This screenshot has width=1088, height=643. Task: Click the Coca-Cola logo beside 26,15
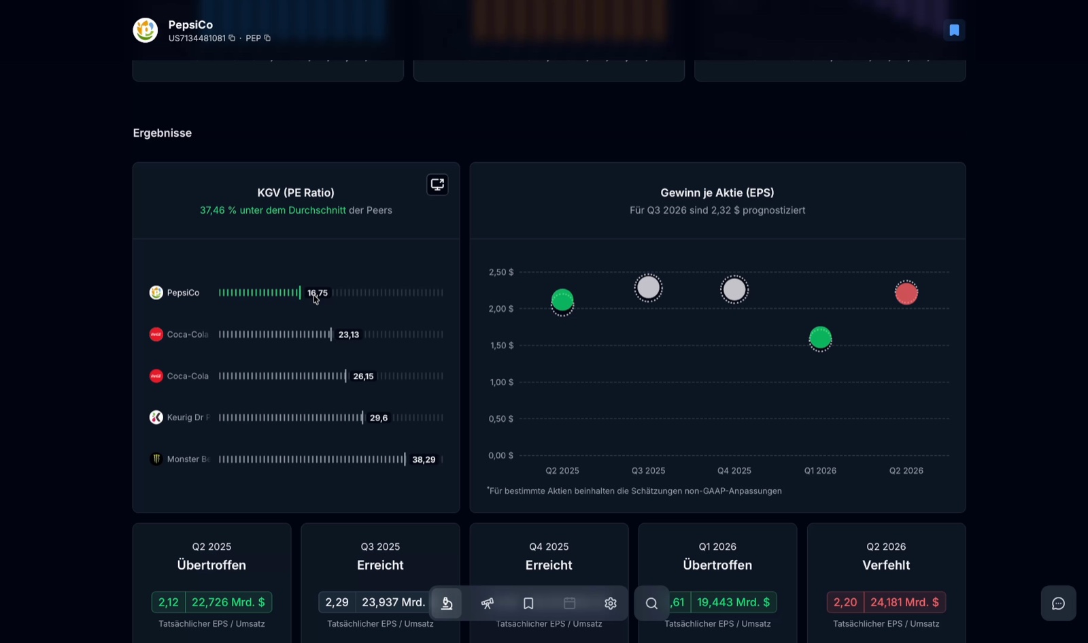156,376
